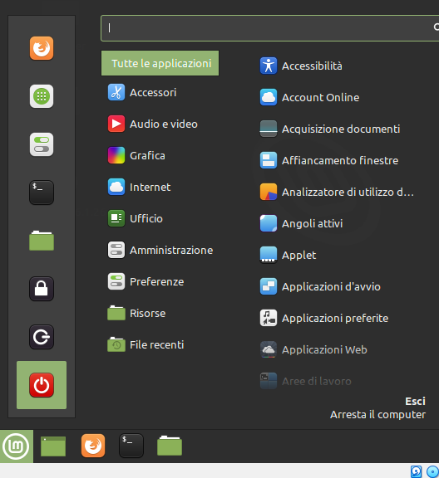The width and height of the screenshot is (439, 478).
Task: Open System Settings toggle icon in sidebar
Action: pos(42,144)
